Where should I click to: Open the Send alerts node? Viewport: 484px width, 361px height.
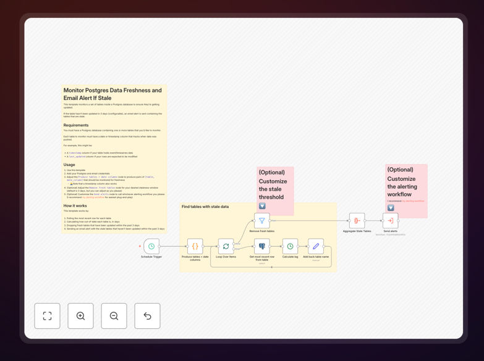[x=391, y=220]
